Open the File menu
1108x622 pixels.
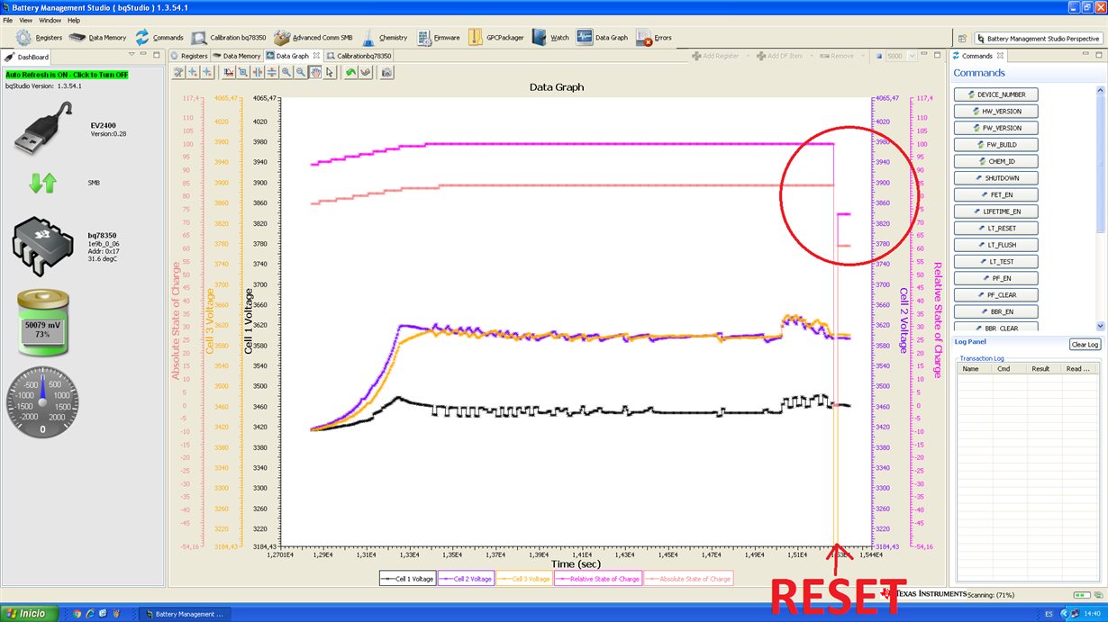pyautogui.click(x=8, y=20)
